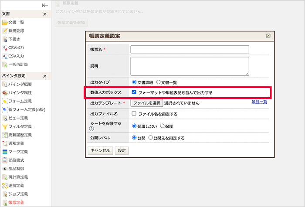Click the フィルタ定義 funnel icon

click(5, 126)
